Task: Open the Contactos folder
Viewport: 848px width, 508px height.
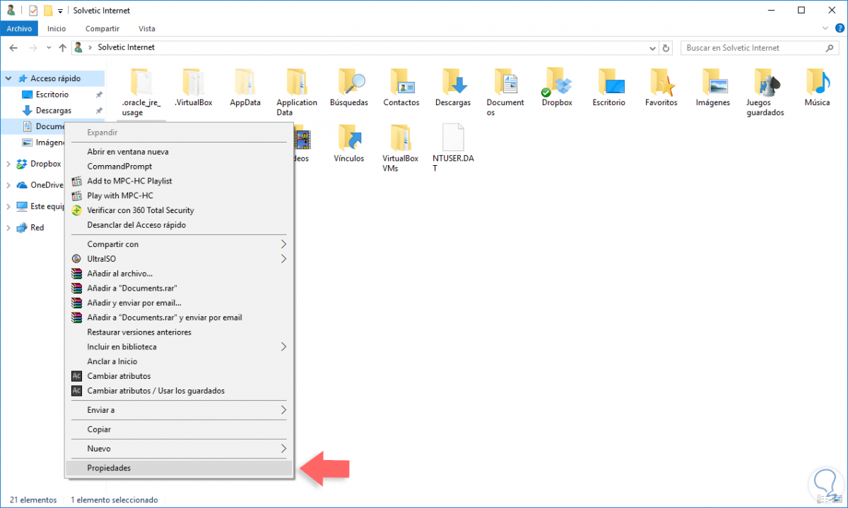Action: (x=401, y=87)
